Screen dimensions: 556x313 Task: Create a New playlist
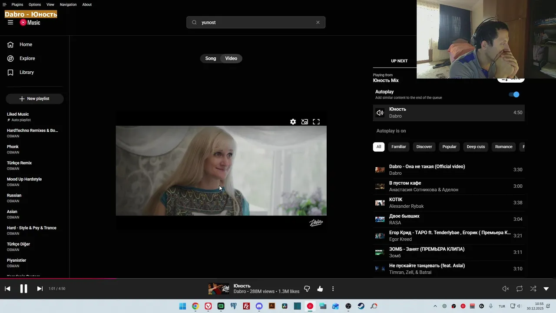[x=35, y=99]
